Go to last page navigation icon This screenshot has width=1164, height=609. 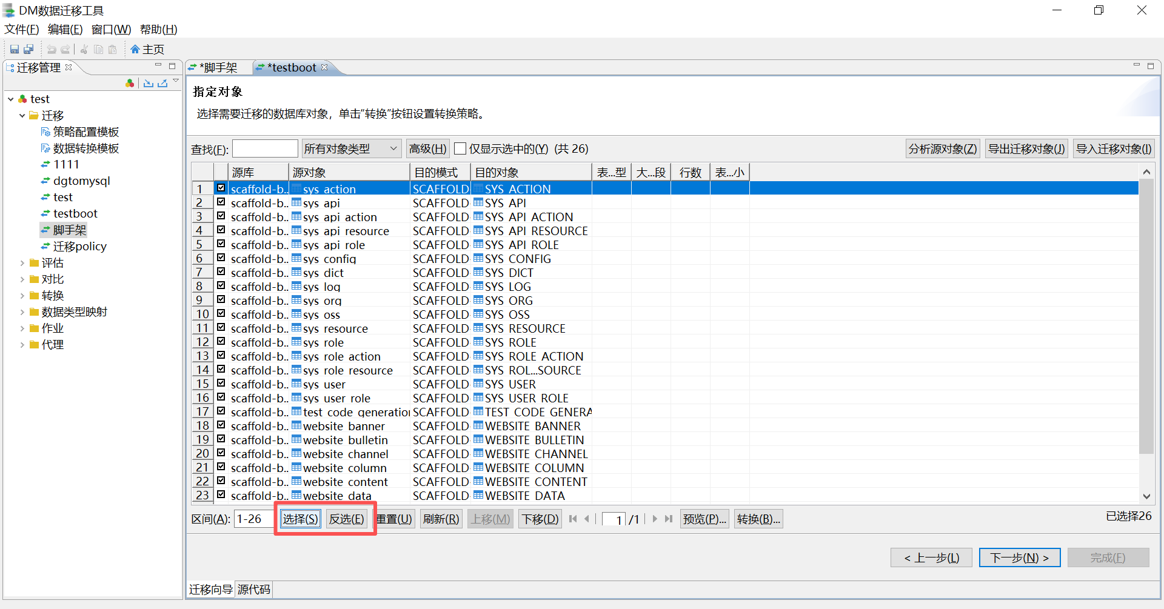(x=669, y=519)
